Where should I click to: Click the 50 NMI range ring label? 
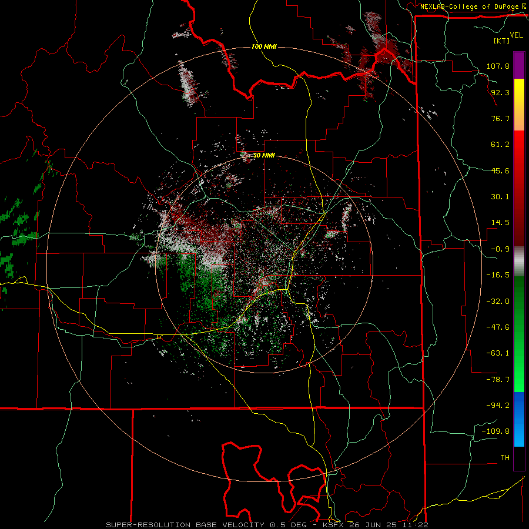(264, 156)
